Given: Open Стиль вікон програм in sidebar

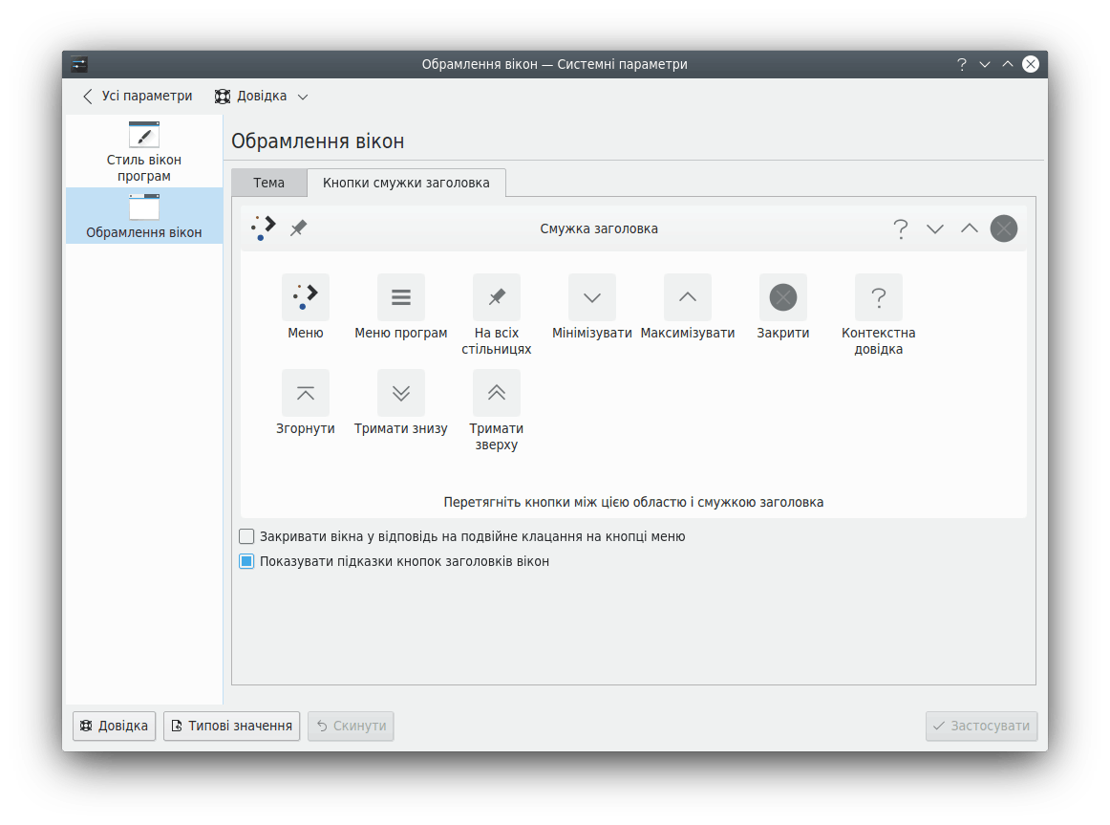Looking at the screenshot, I should [x=144, y=151].
